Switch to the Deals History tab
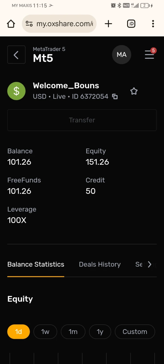 coord(100,264)
